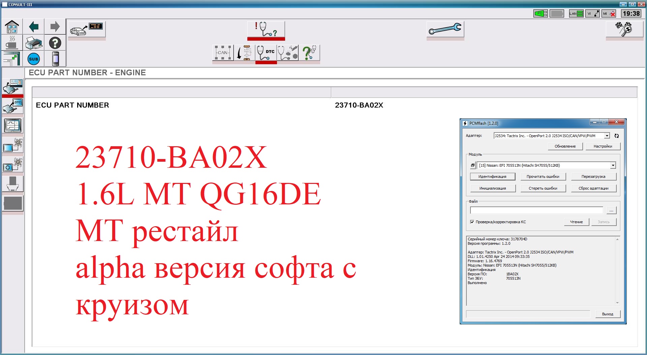Open the data monitor sidebar icon
Image resolution: width=647 pixels, height=355 pixels.
(13, 126)
